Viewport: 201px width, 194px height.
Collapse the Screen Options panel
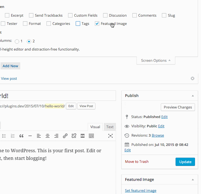pos(156,61)
